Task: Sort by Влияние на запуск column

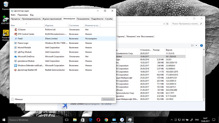Action: [92, 25]
